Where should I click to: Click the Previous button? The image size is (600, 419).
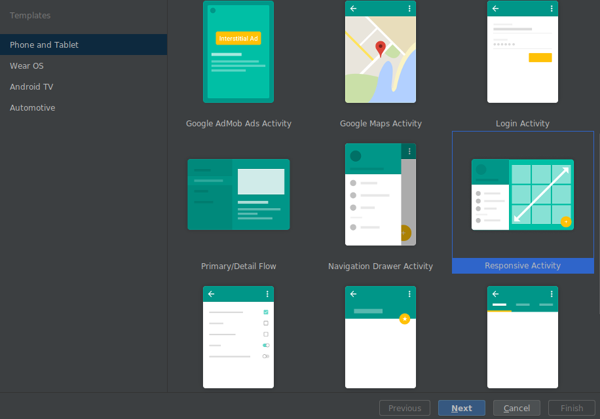pos(404,407)
